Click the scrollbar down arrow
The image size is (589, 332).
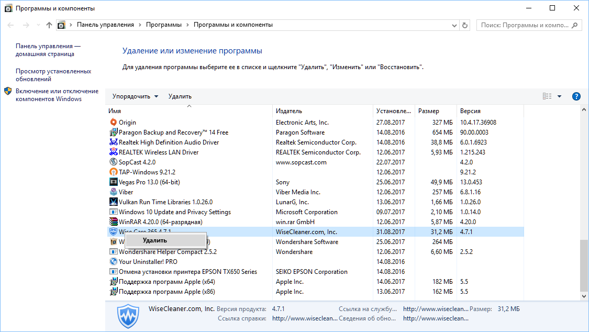tap(583, 296)
